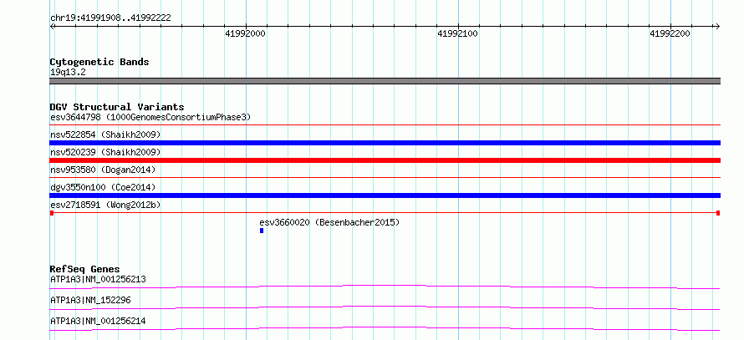Open variant nsv520239 (Shaikh2009) label
The image size is (744, 340).
tap(105, 152)
